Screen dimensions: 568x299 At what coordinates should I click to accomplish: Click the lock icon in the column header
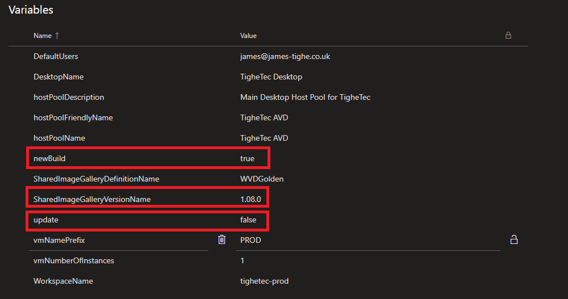(508, 35)
